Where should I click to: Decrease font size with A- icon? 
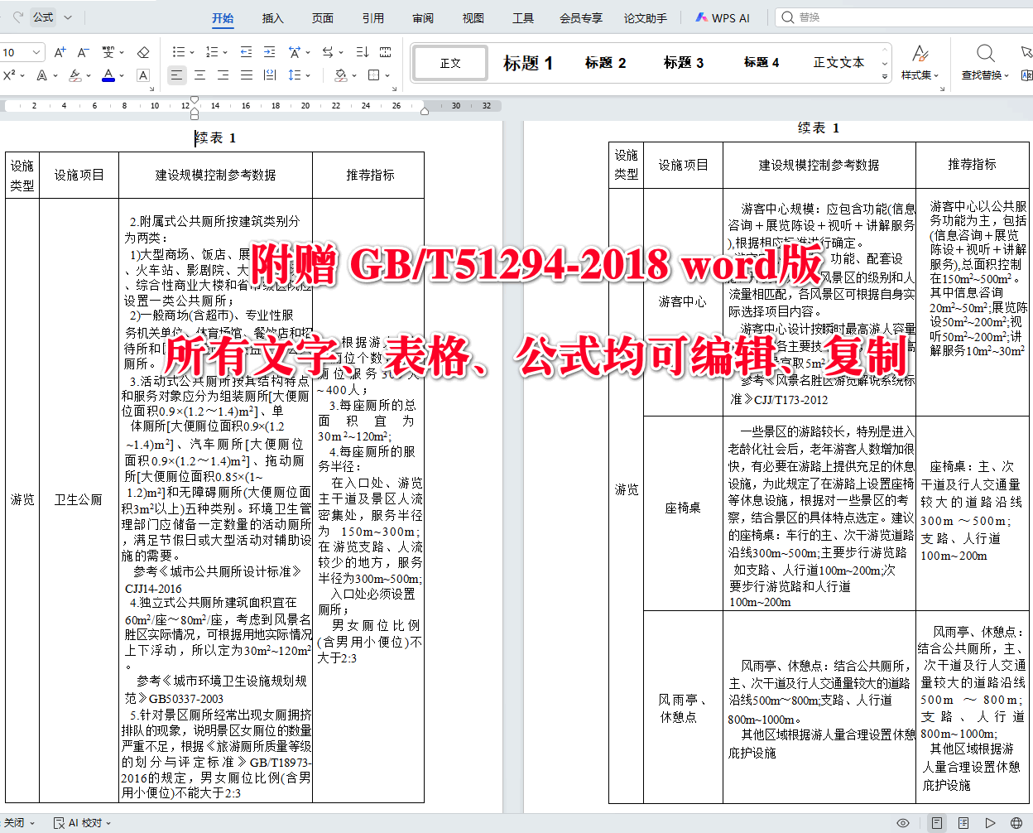click(83, 52)
